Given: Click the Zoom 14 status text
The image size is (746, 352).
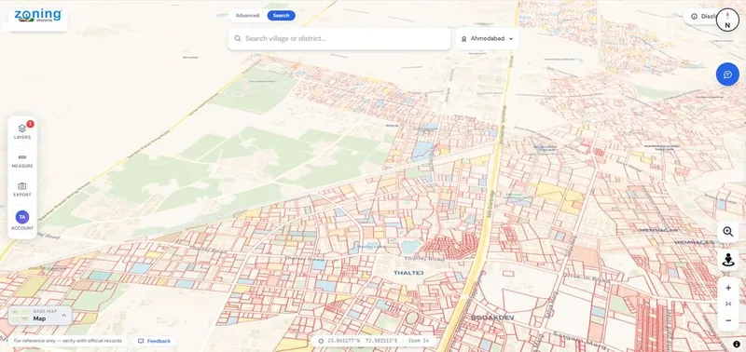Looking at the screenshot, I should tap(419, 341).
